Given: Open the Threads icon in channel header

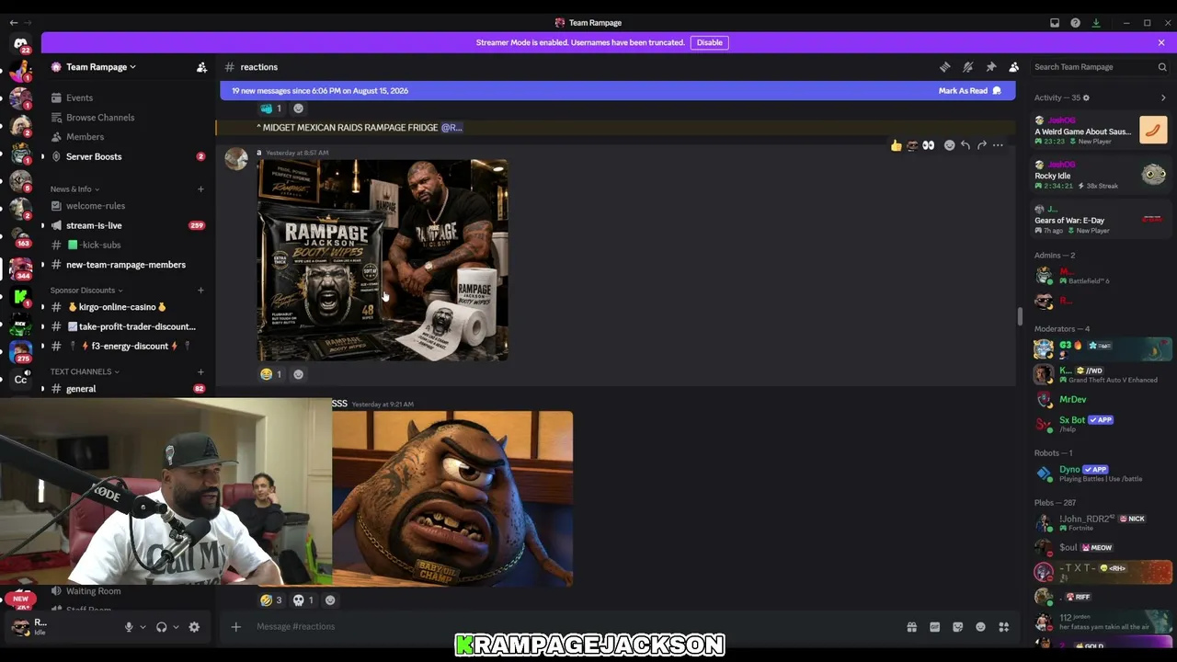Looking at the screenshot, I should pyautogui.click(x=944, y=67).
